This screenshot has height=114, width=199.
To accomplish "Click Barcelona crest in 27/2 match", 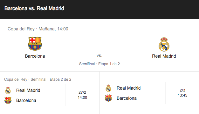I will 8,100.
